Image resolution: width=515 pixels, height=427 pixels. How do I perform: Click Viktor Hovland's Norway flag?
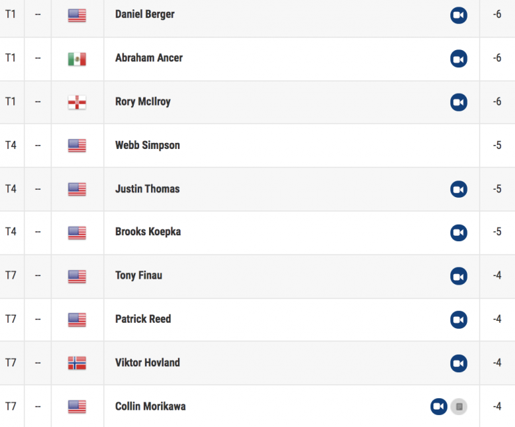click(77, 363)
